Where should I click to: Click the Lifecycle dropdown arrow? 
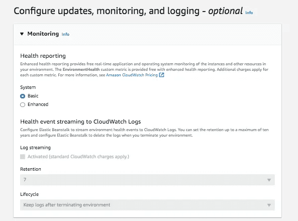coord(269,205)
